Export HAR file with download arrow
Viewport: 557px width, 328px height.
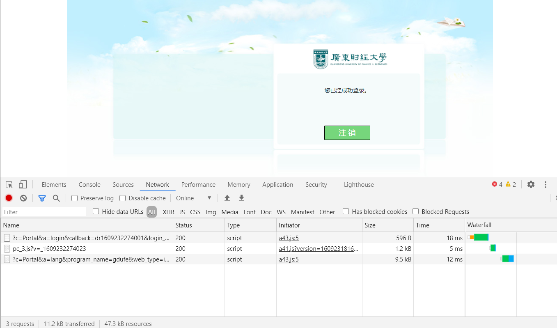(x=242, y=198)
